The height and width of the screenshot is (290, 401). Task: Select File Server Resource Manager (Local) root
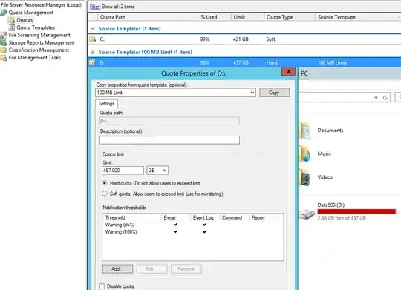(41, 5)
